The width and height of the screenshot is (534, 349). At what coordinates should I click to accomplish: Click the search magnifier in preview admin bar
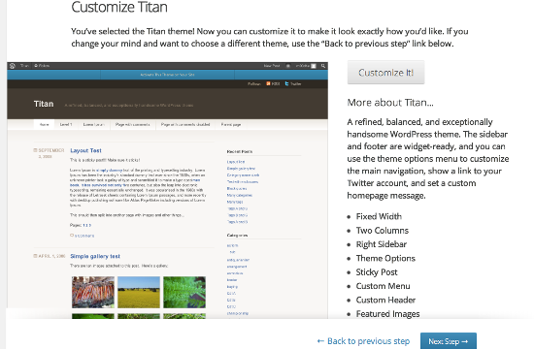(323, 66)
